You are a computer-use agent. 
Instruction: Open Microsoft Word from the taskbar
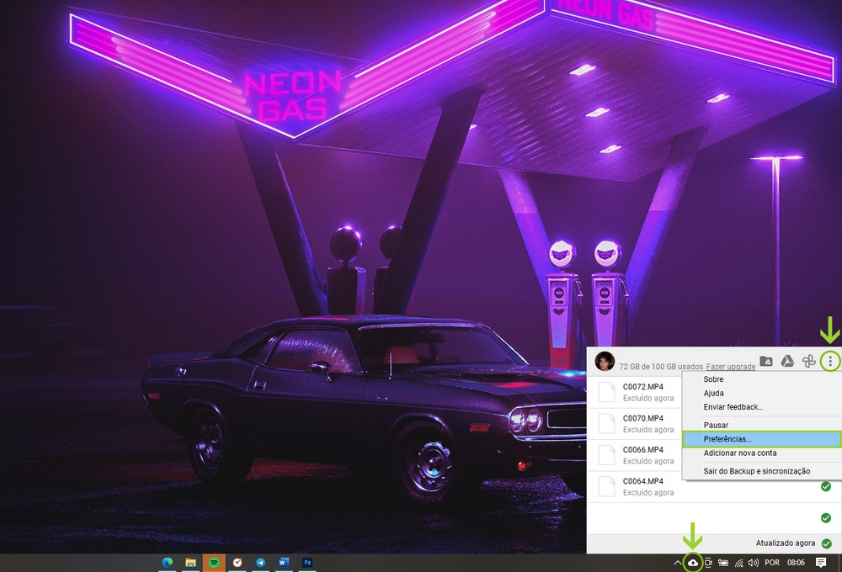pyautogui.click(x=285, y=562)
